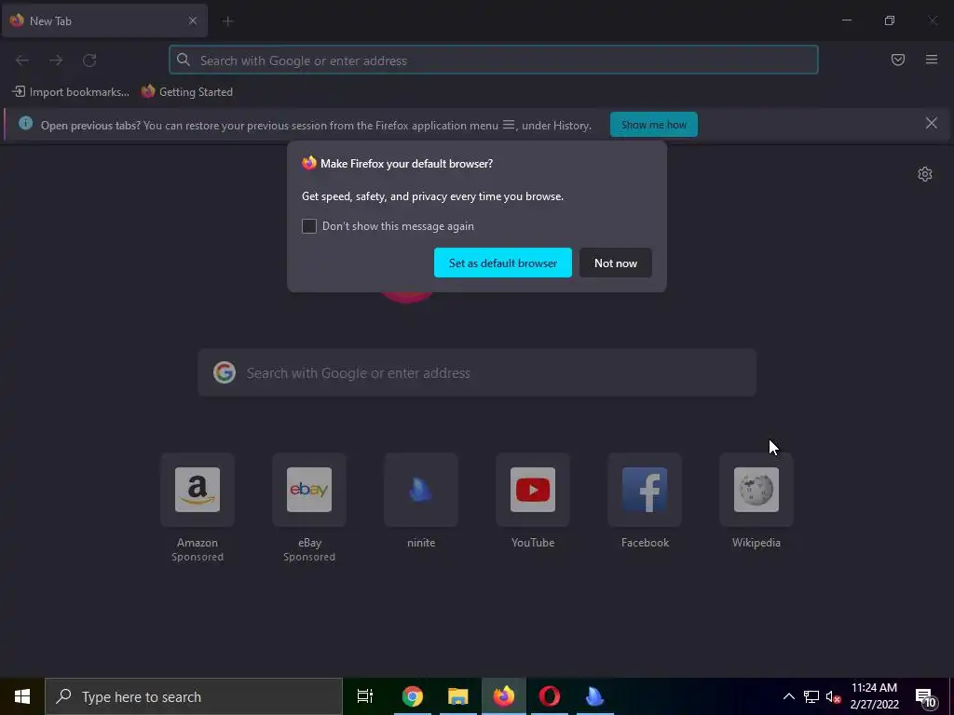Open Getting Started bookmark

(x=187, y=92)
